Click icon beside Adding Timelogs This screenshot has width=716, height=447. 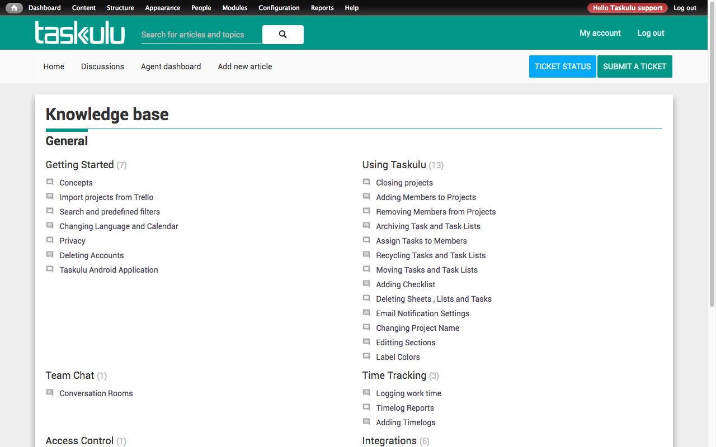click(366, 422)
